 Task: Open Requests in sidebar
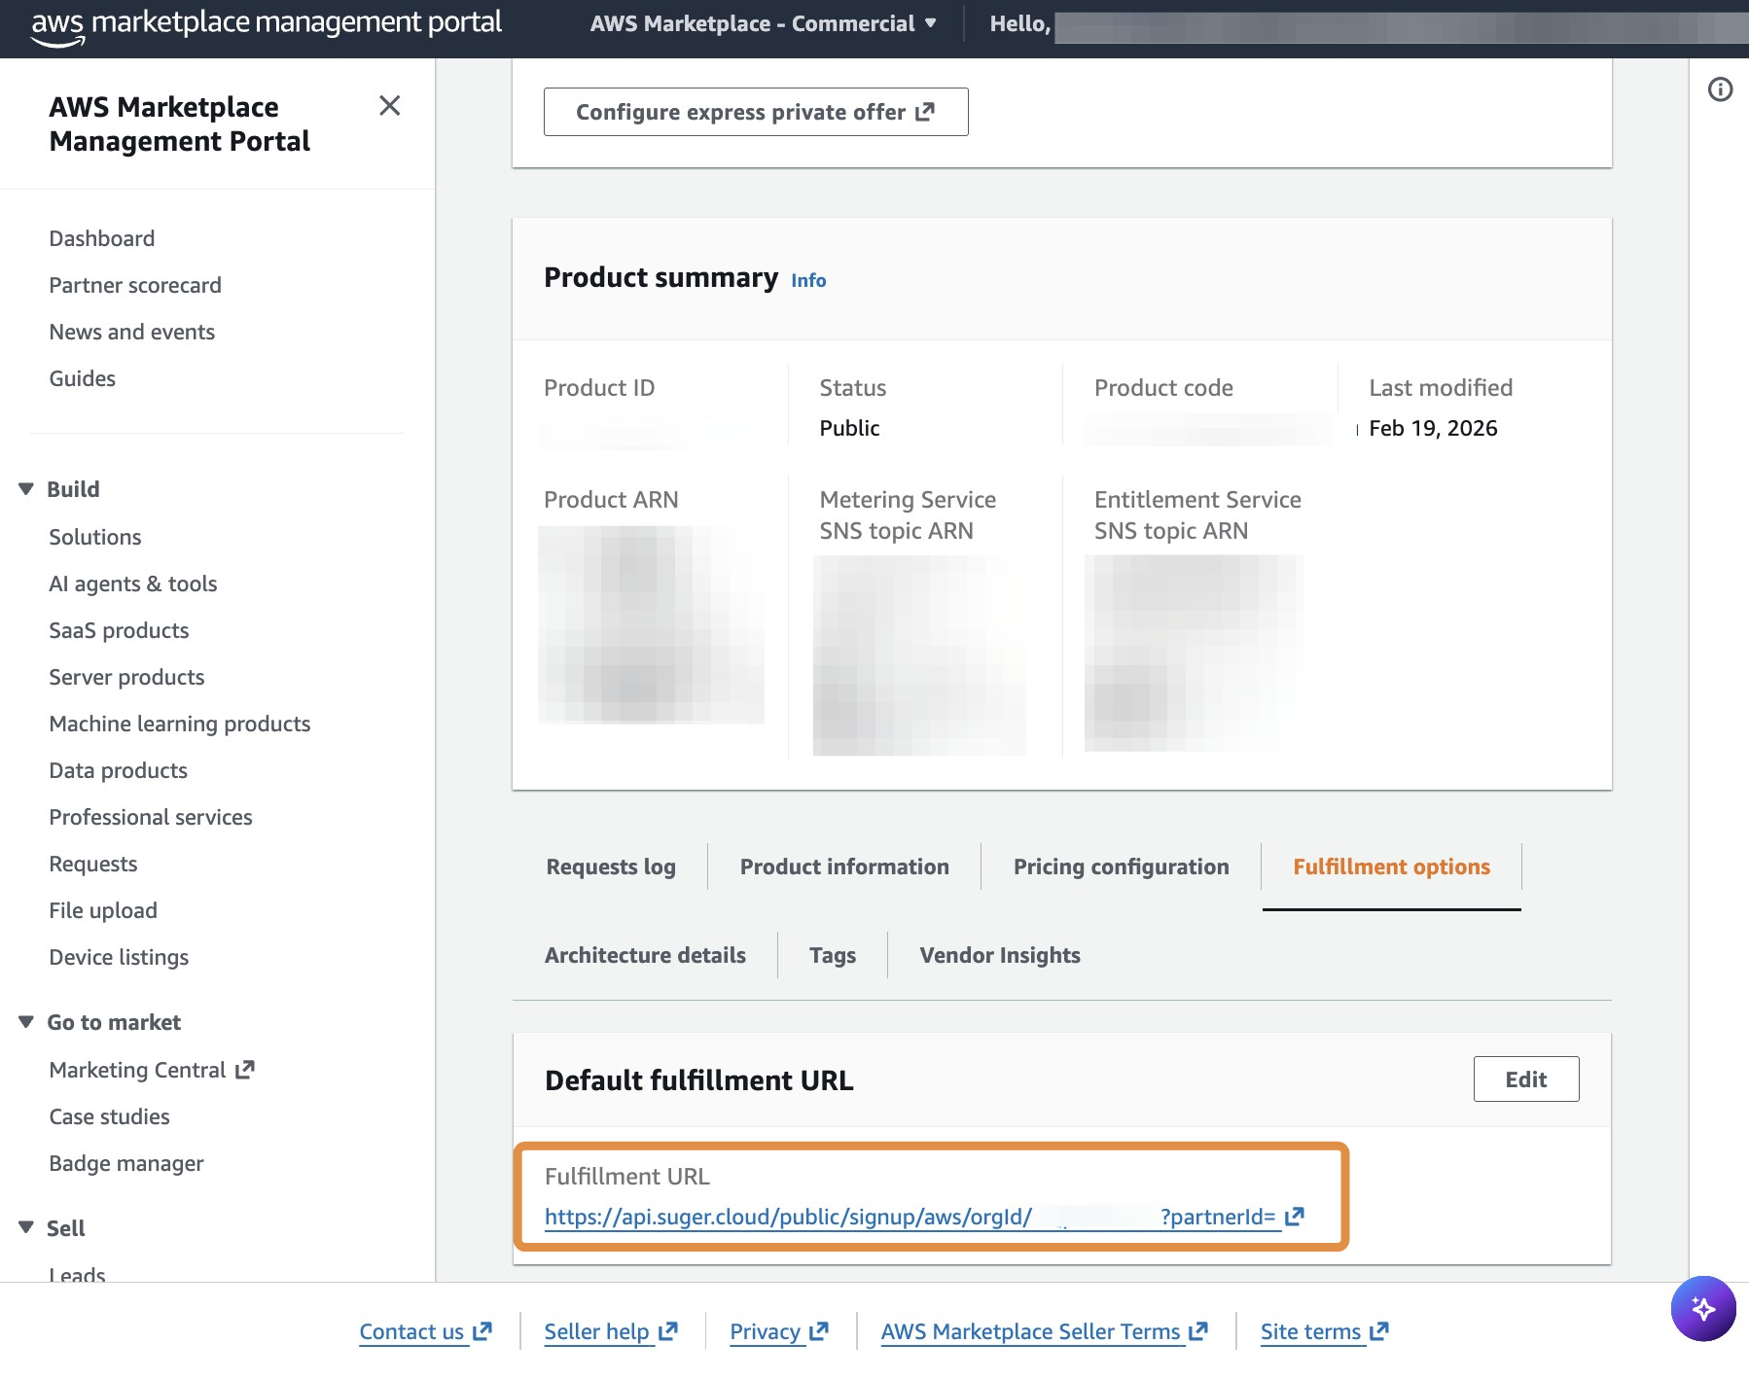[x=93, y=864]
